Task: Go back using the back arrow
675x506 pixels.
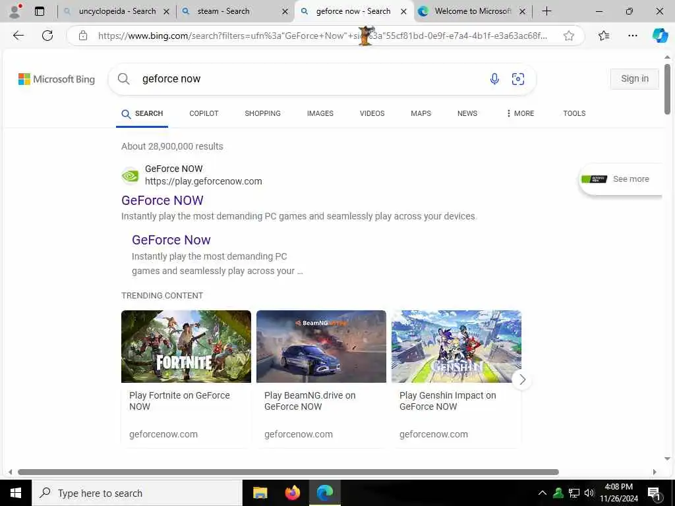Action: tap(18, 36)
